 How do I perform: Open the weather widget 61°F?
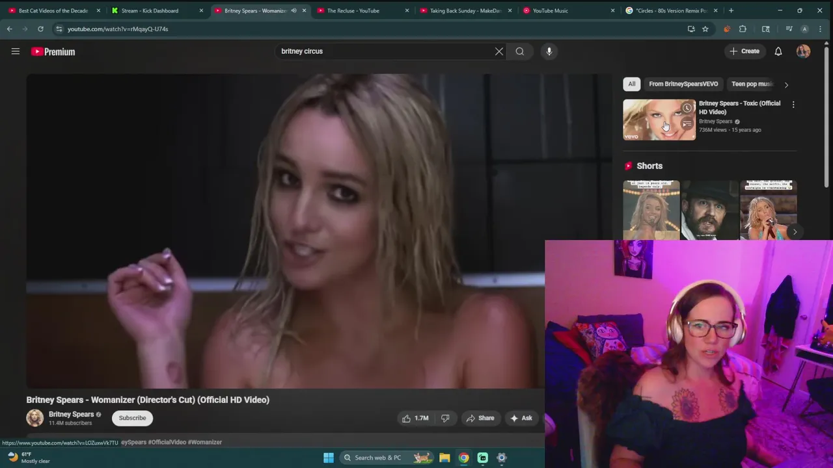pyautogui.click(x=29, y=458)
